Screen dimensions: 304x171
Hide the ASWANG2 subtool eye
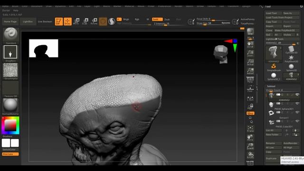pyautogui.click(x=297, y=95)
